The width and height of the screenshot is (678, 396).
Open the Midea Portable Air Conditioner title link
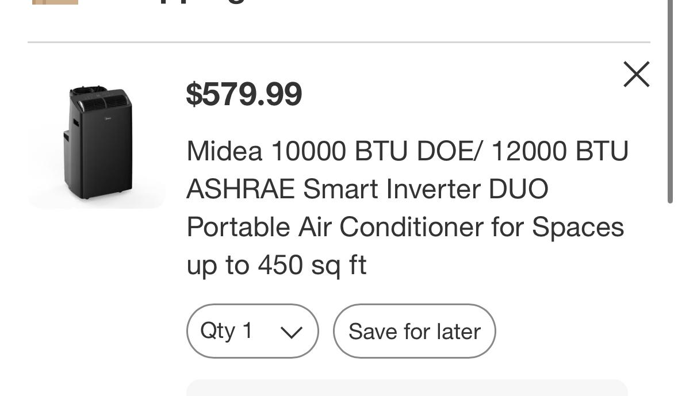(407, 207)
